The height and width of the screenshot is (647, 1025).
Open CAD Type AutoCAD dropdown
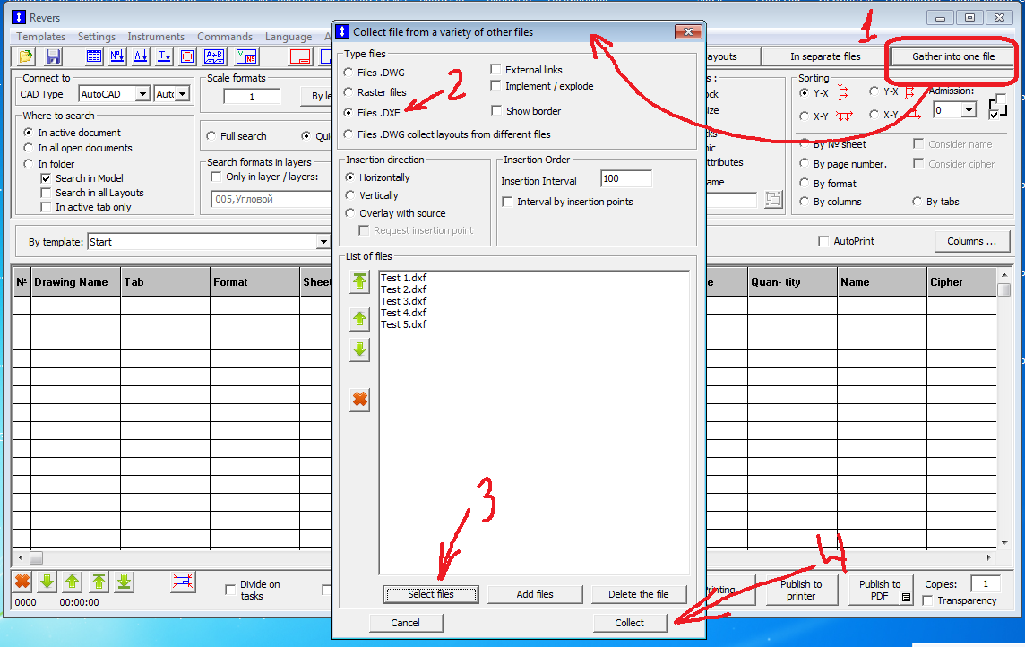[142, 94]
